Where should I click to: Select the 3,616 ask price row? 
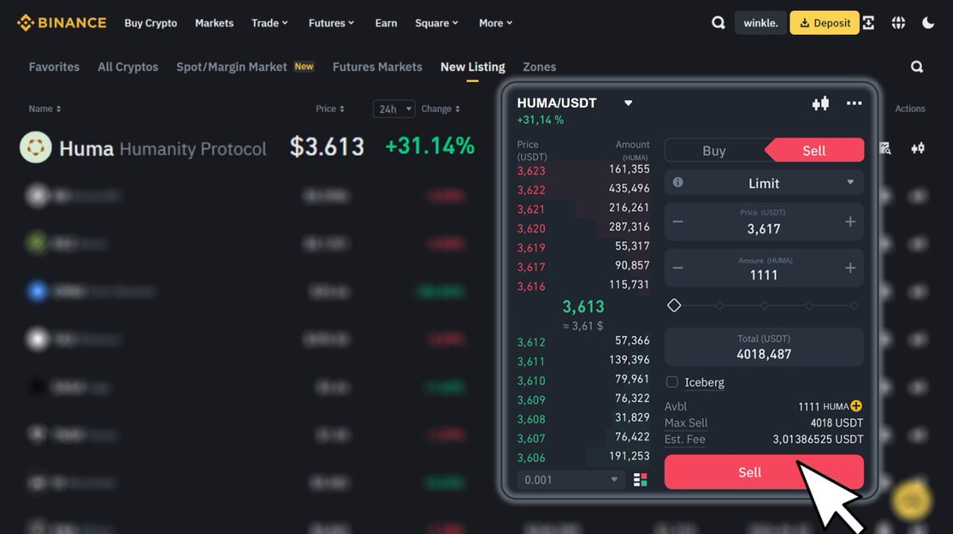(x=583, y=285)
